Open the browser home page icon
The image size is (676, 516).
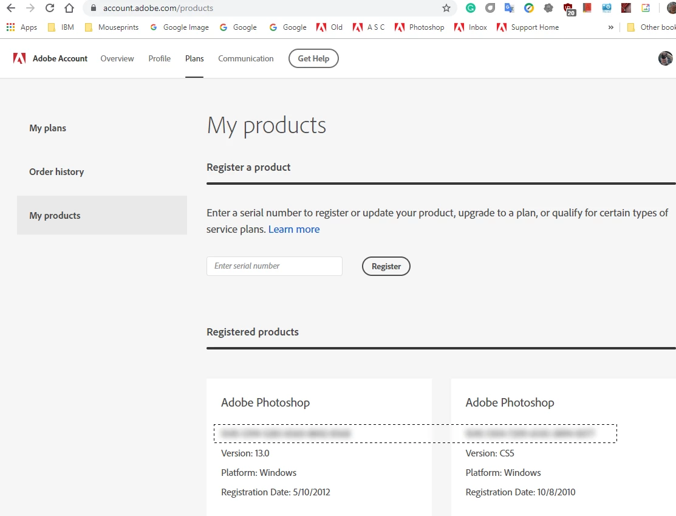point(69,8)
